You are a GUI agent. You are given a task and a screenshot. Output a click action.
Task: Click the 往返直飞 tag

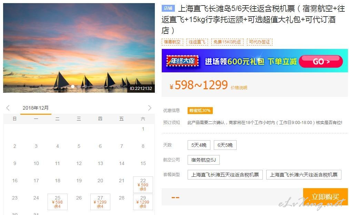point(197,42)
